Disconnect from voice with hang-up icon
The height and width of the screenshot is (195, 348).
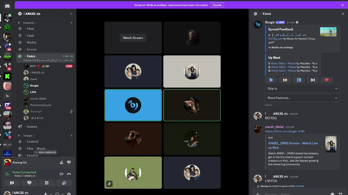[x=69, y=174]
